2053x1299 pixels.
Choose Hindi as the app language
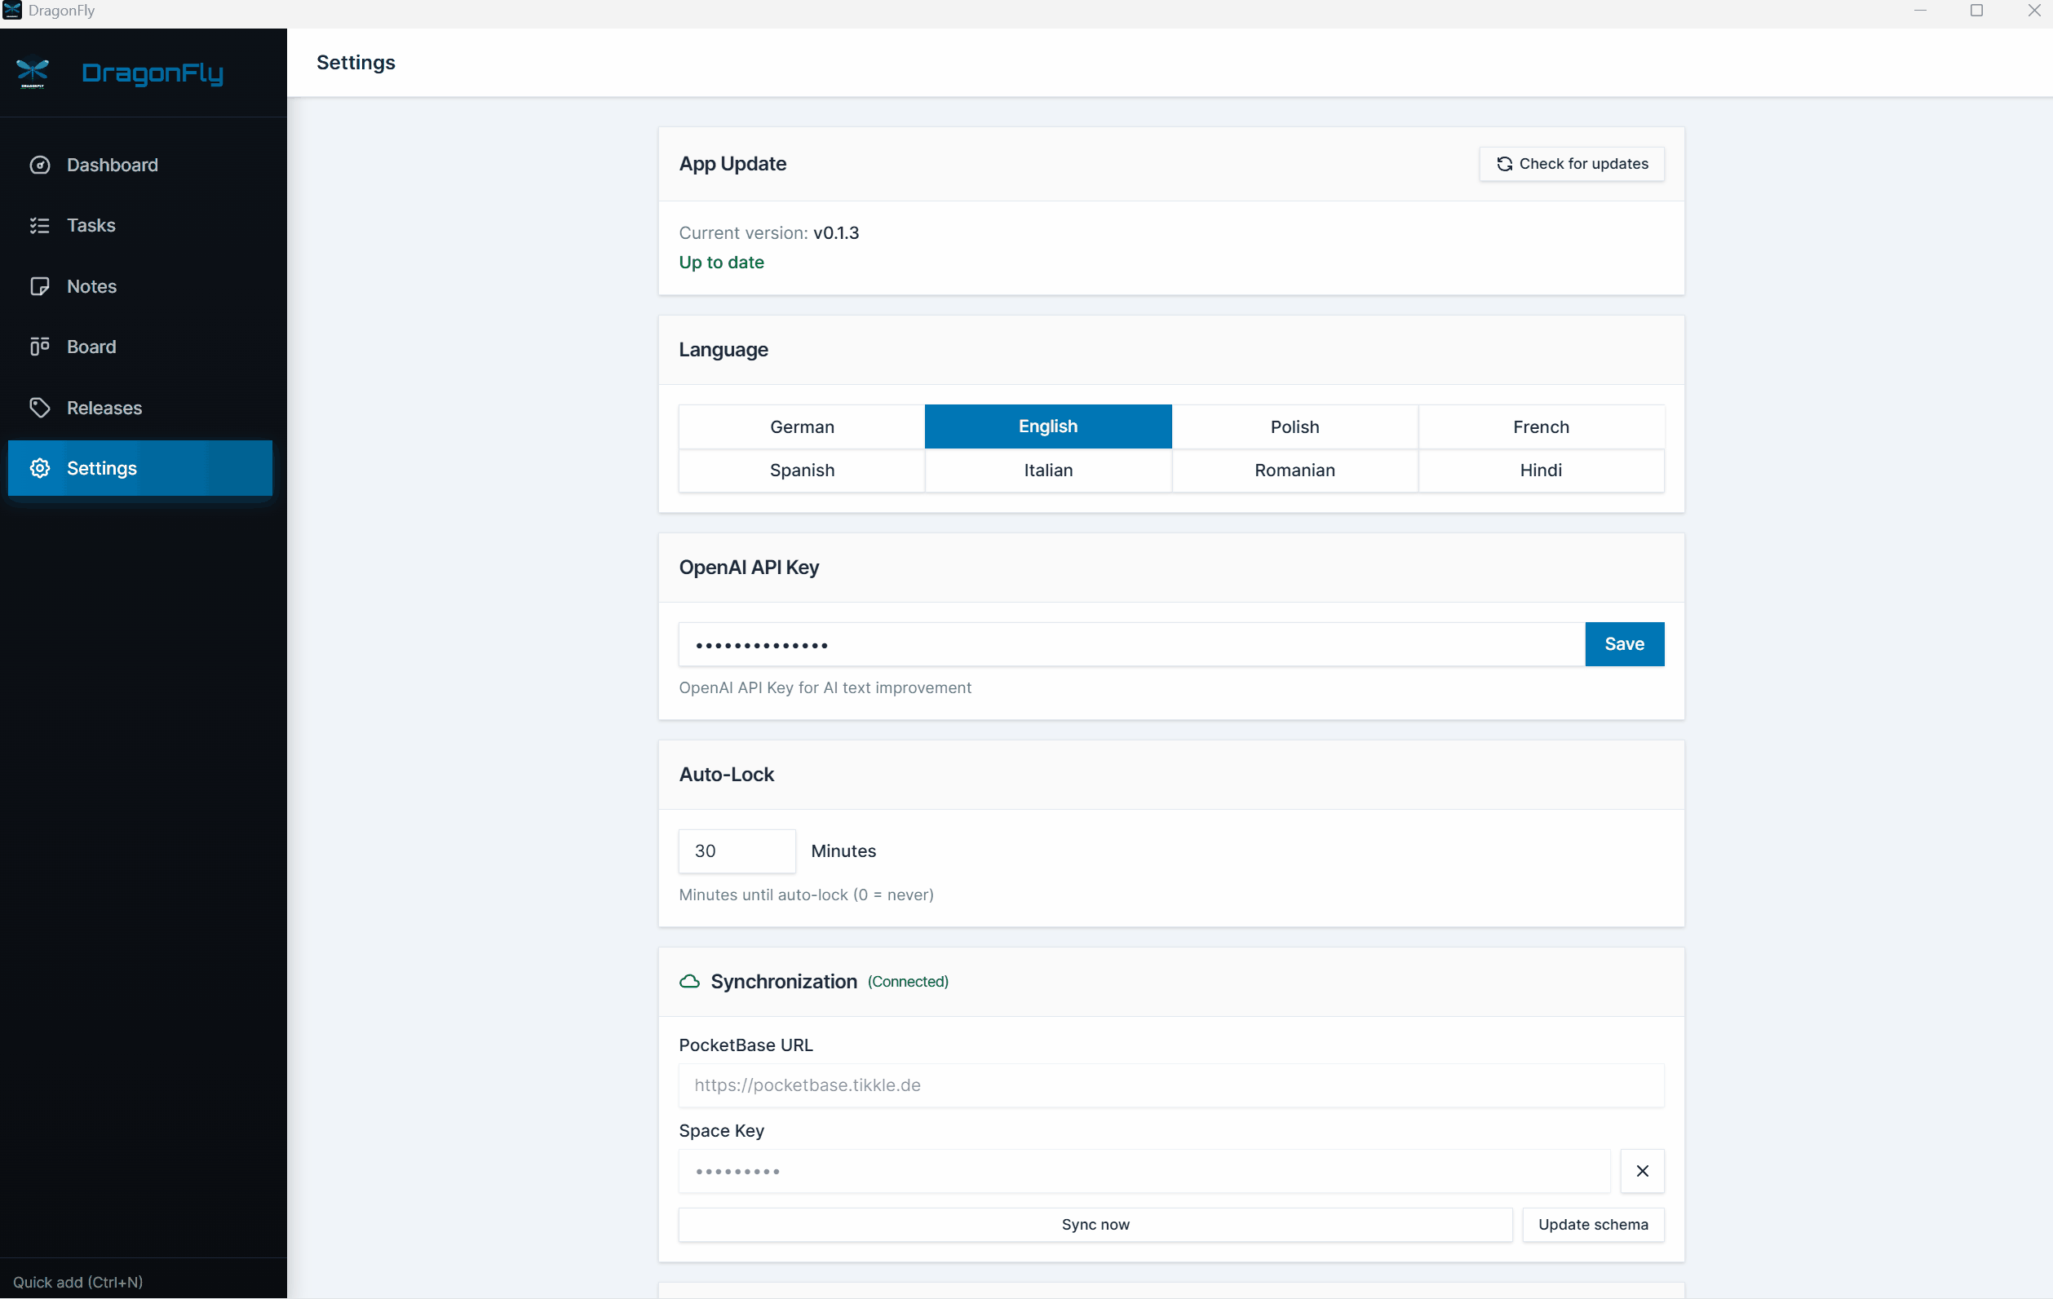1540,471
